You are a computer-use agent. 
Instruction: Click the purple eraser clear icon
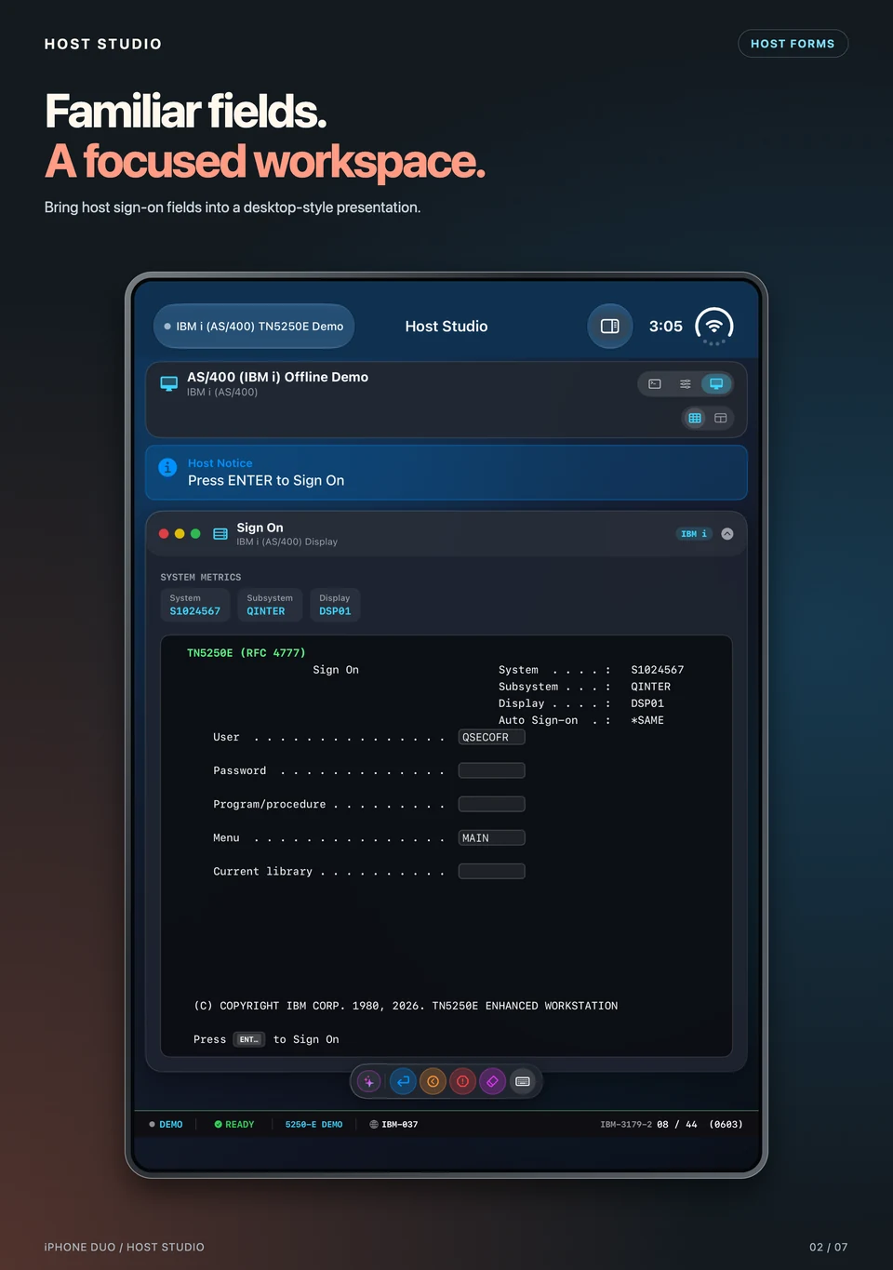click(x=492, y=1081)
